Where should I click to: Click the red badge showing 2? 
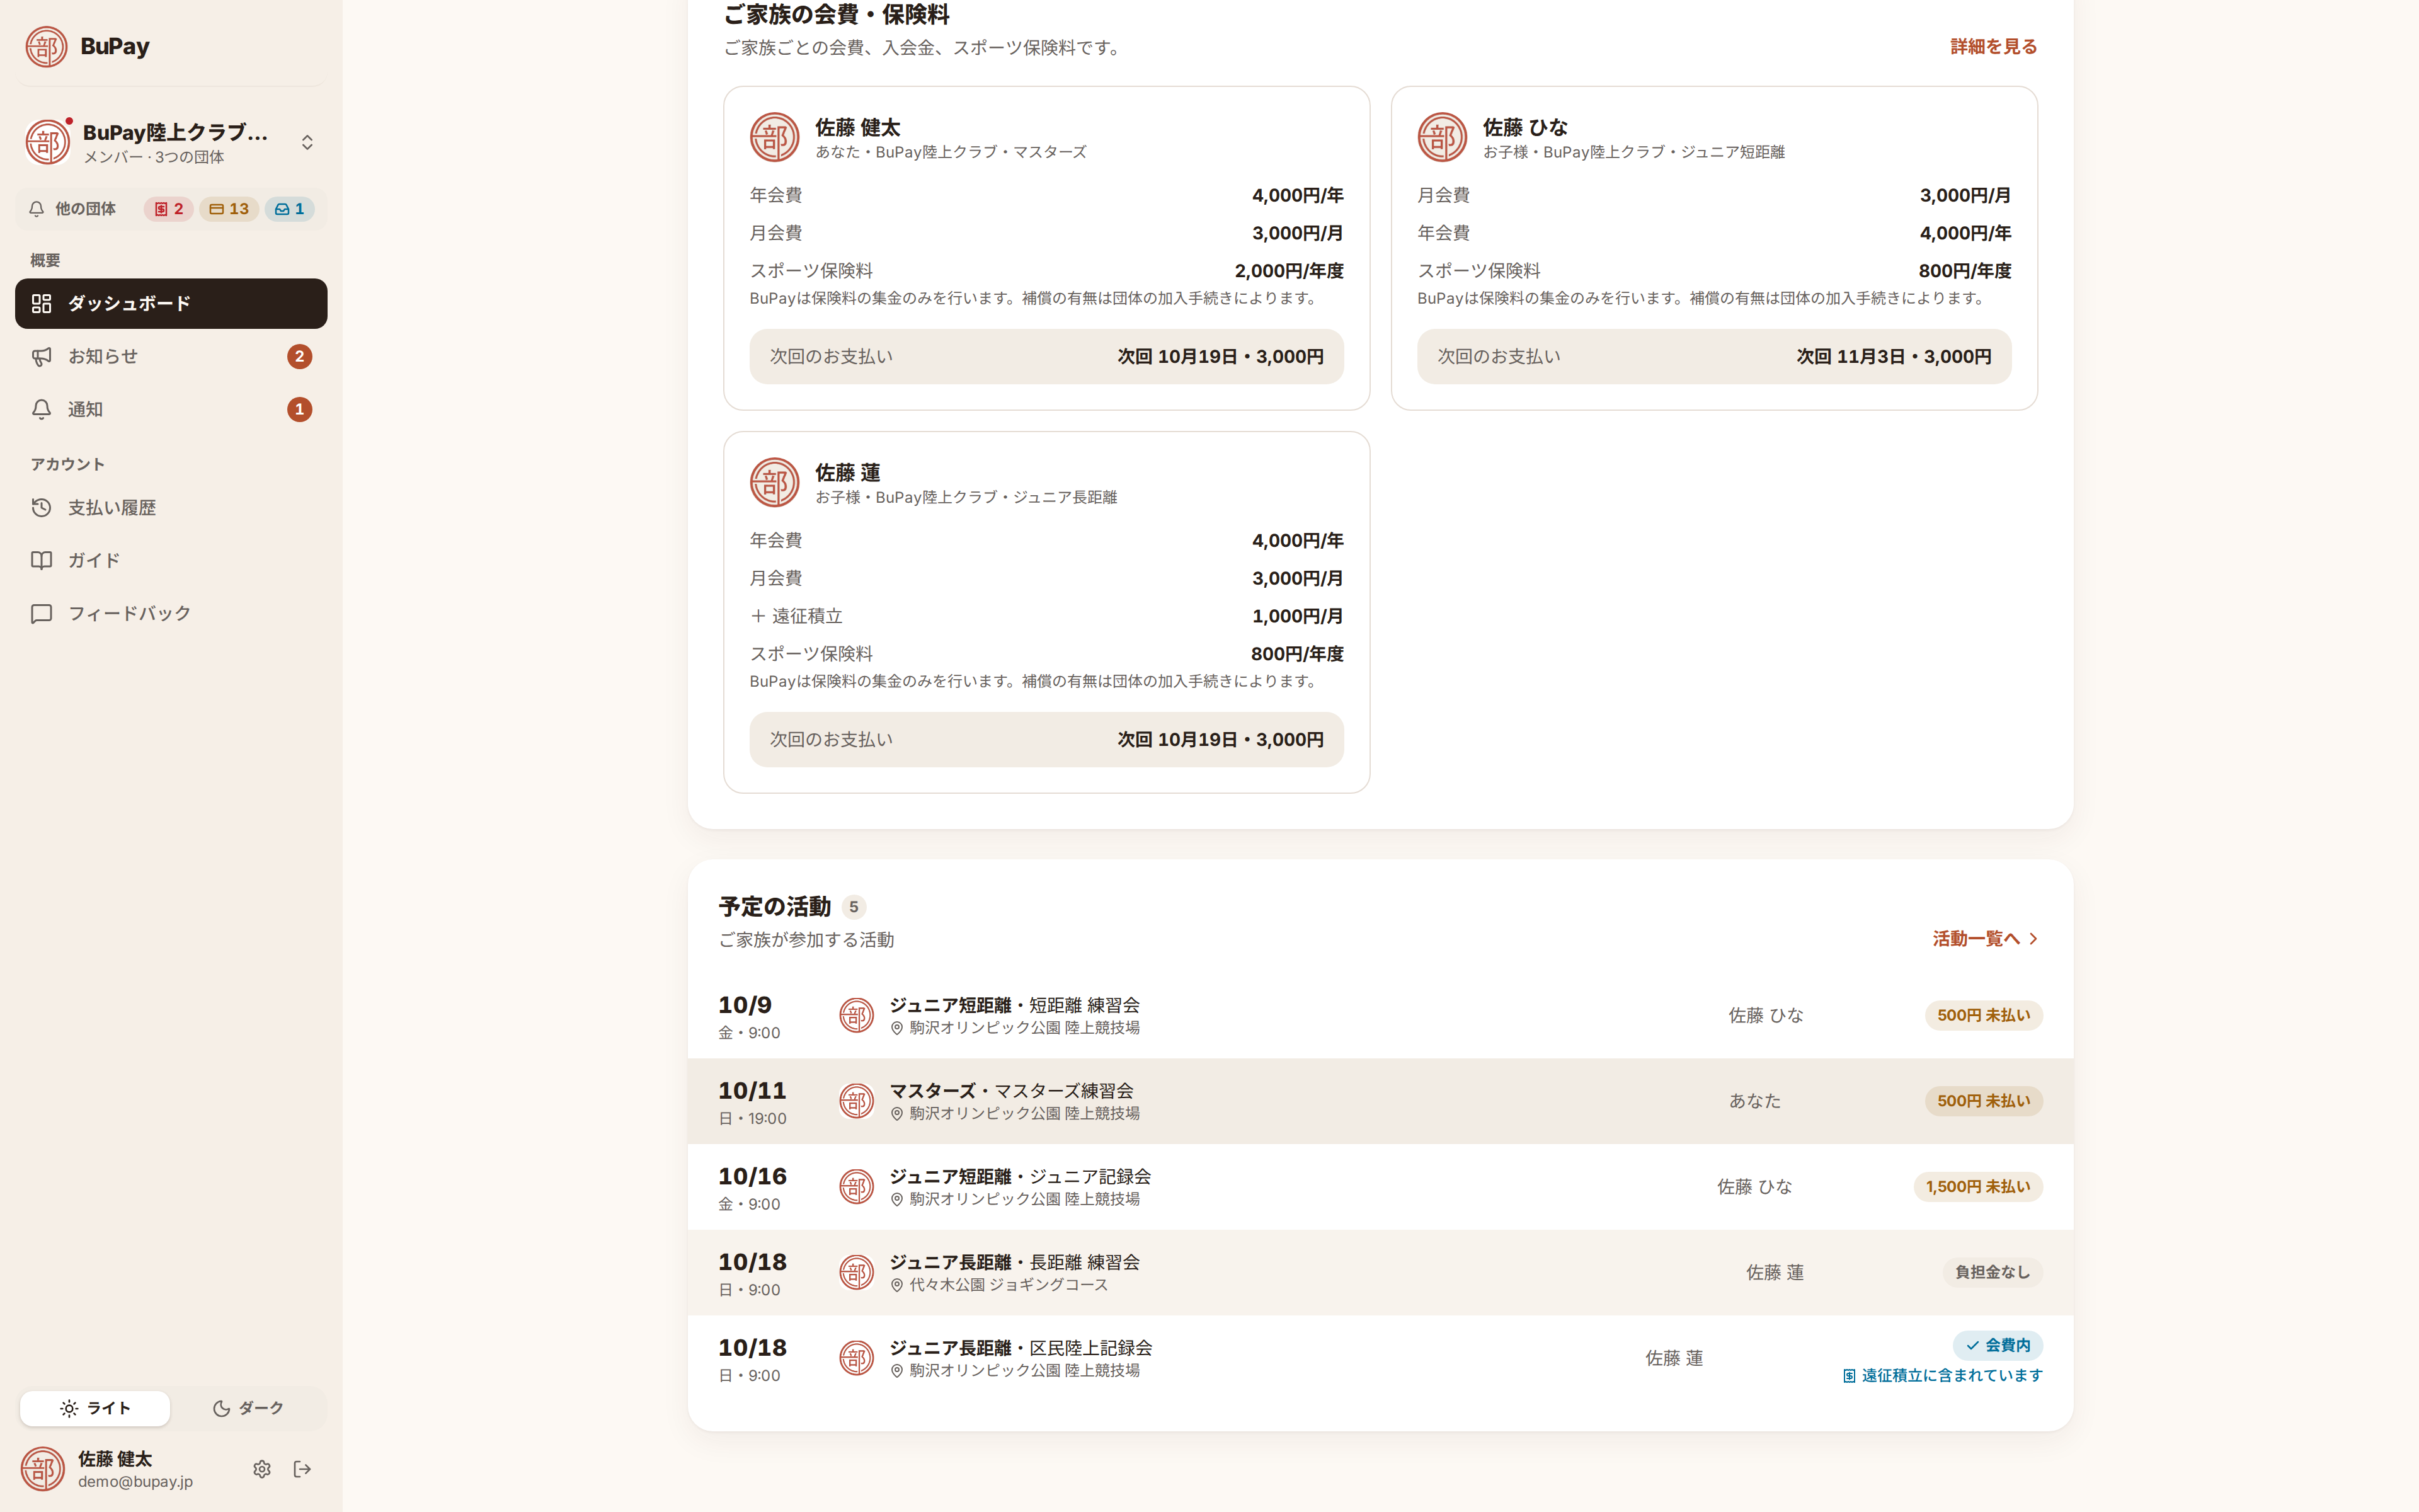pyautogui.click(x=168, y=209)
